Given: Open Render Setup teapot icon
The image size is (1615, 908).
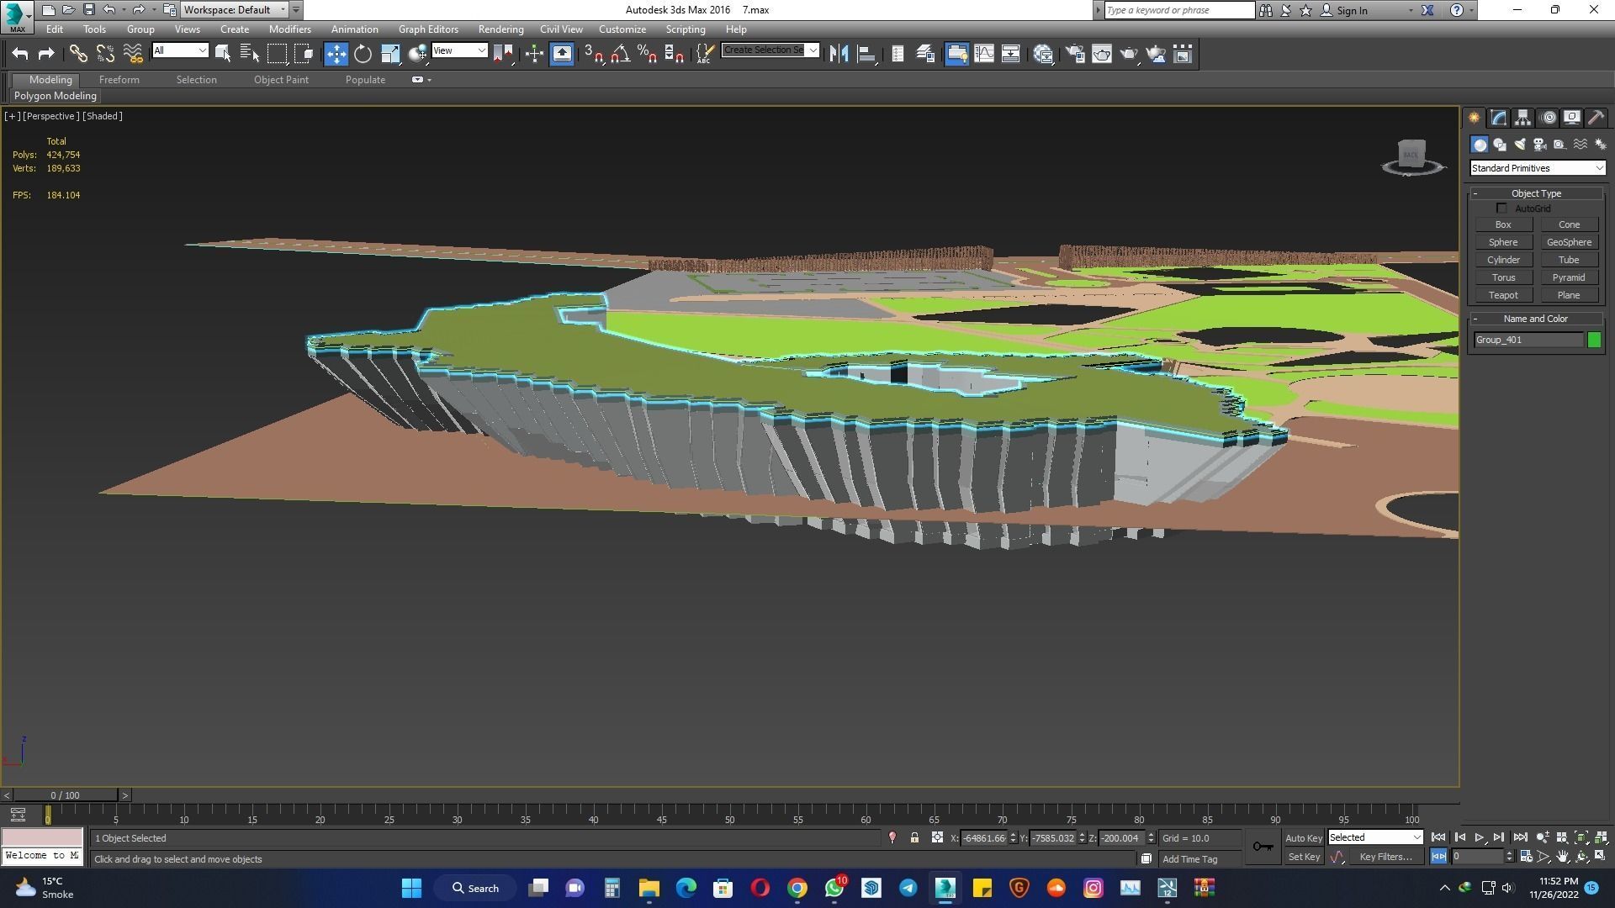Looking at the screenshot, I should [x=1074, y=55].
